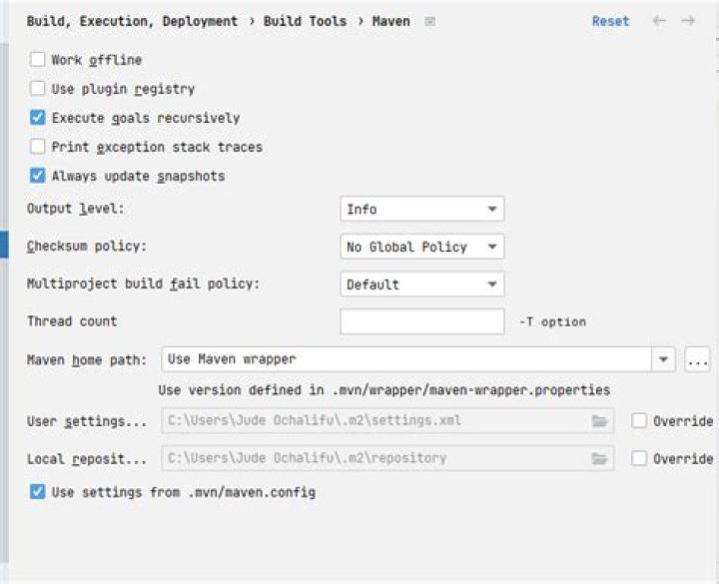Viewport: 719px width, 584px height.
Task: Click the back navigation arrow
Action: tap(659, 21)
